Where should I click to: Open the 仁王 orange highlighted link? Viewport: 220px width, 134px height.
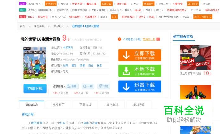(x=114, y=17)
